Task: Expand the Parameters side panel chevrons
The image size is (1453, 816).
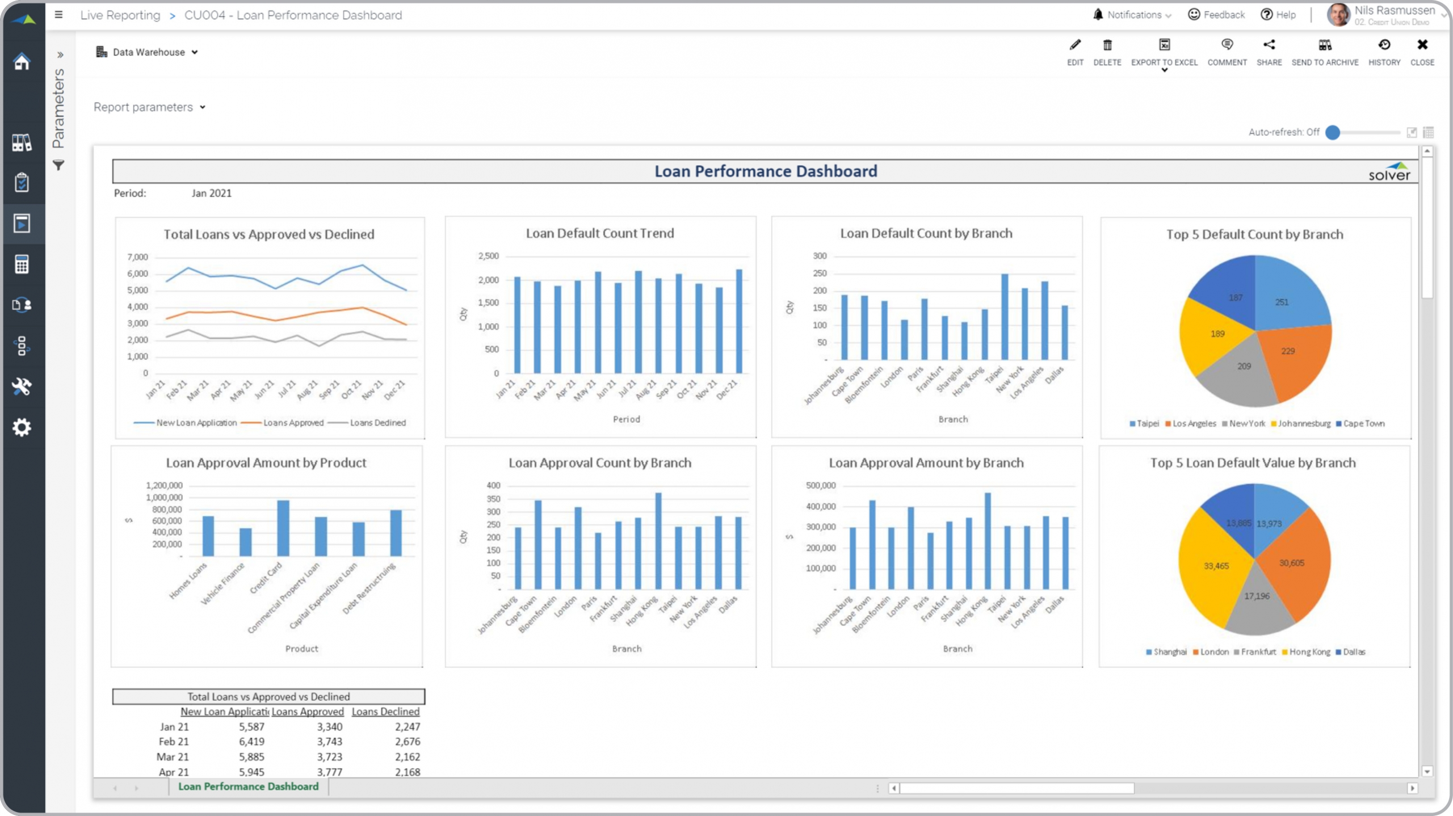Action: [60, 55]
